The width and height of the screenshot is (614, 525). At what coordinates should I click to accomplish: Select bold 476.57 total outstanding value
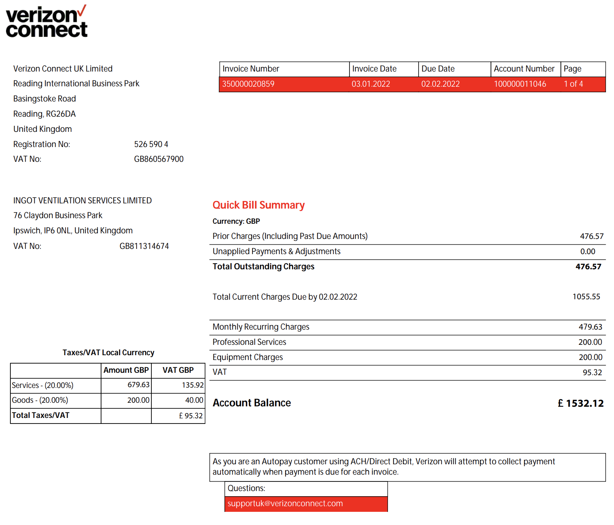coord(588,266)
